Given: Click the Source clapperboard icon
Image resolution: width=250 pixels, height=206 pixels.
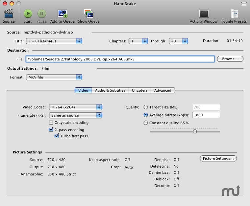Looking at the screenshot, I should 9,14.
